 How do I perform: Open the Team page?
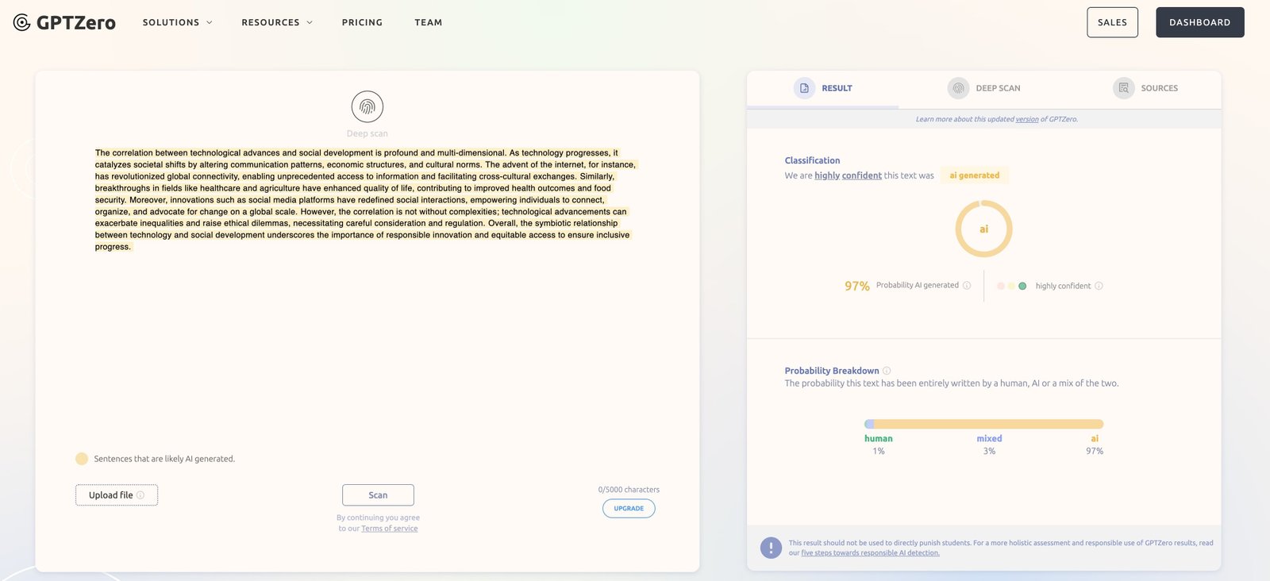click(x=429, y=22)
